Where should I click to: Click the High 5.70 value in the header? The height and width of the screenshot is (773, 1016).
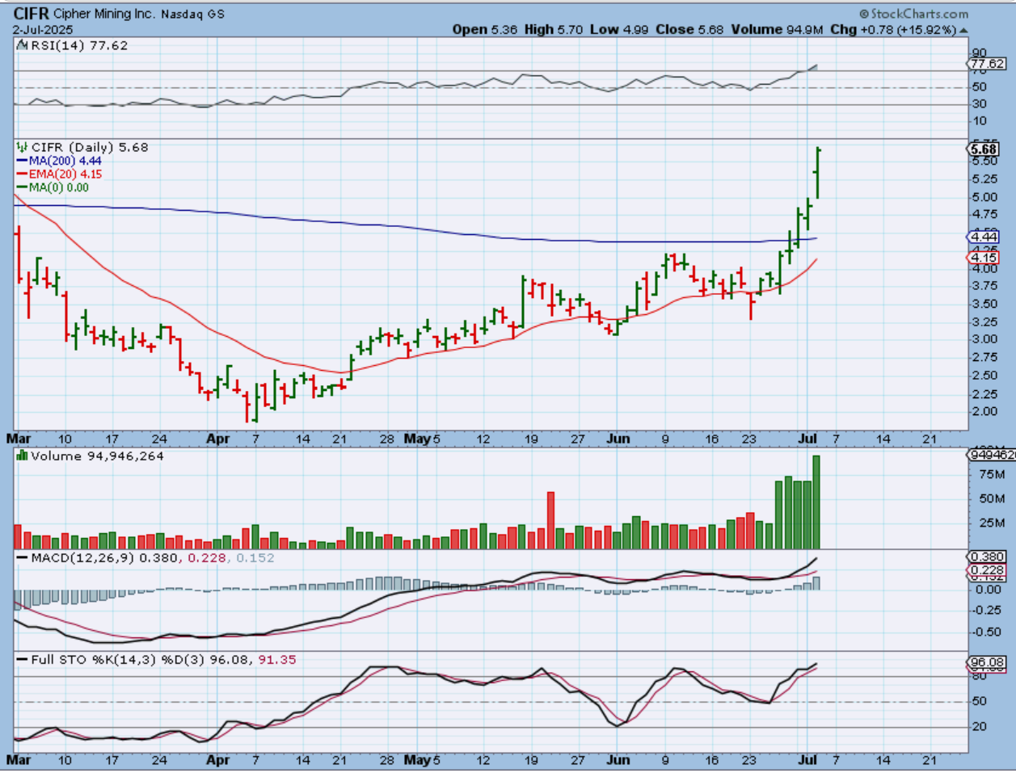(x=554, y=30)
